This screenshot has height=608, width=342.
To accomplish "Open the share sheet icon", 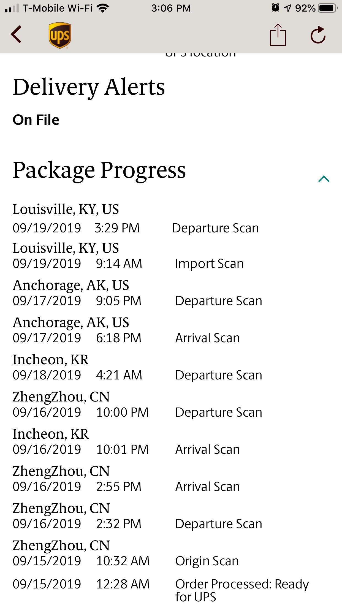I will [278, 35].
